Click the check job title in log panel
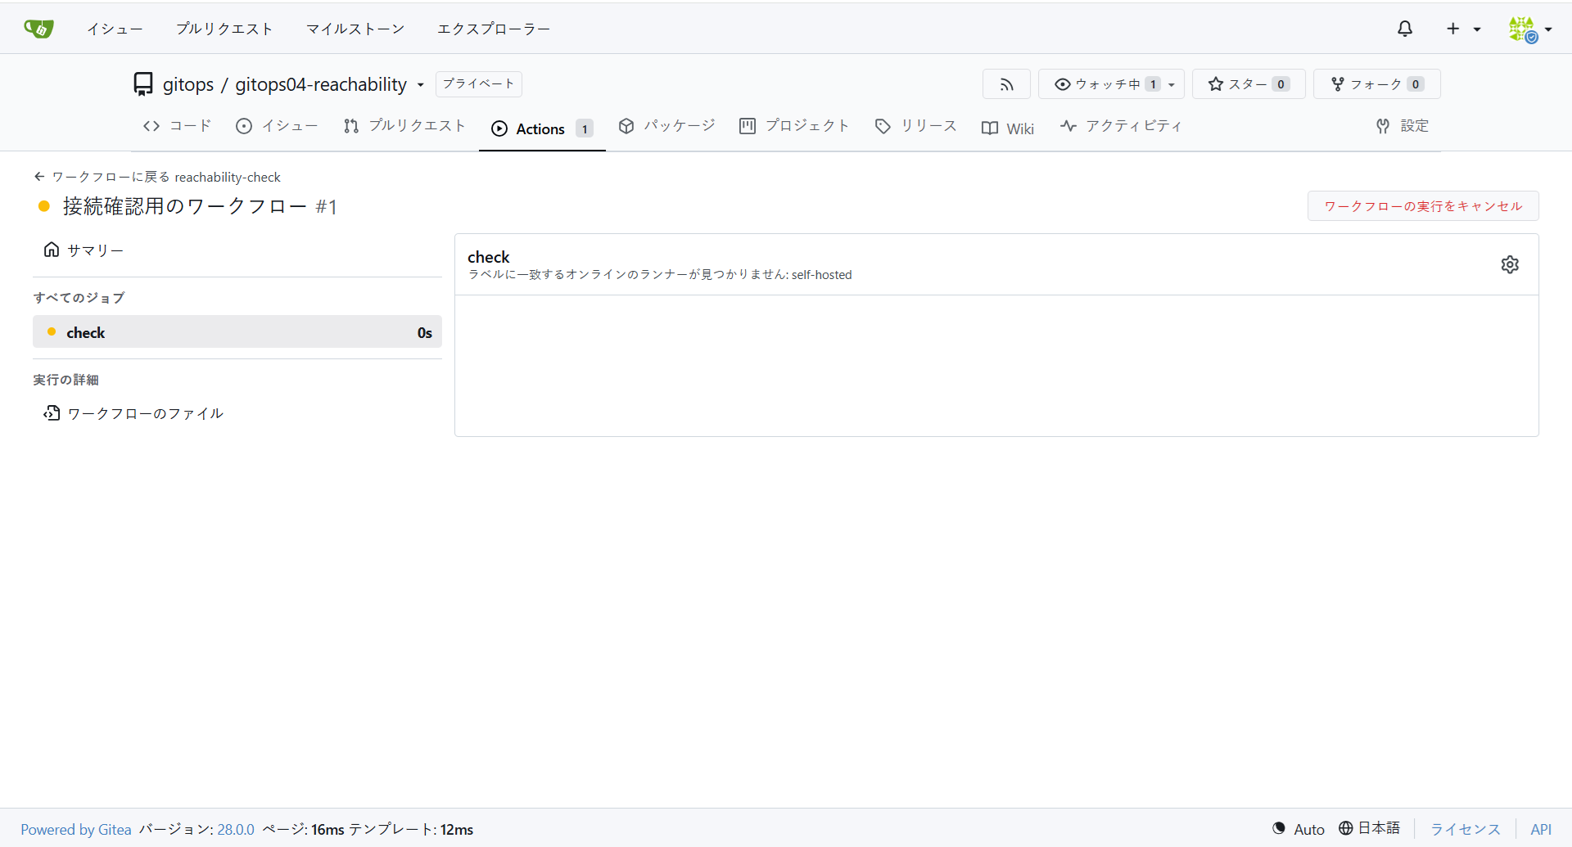Image resolution: width=1572 pixels, height=847 pixels. [x=489, y=257]
